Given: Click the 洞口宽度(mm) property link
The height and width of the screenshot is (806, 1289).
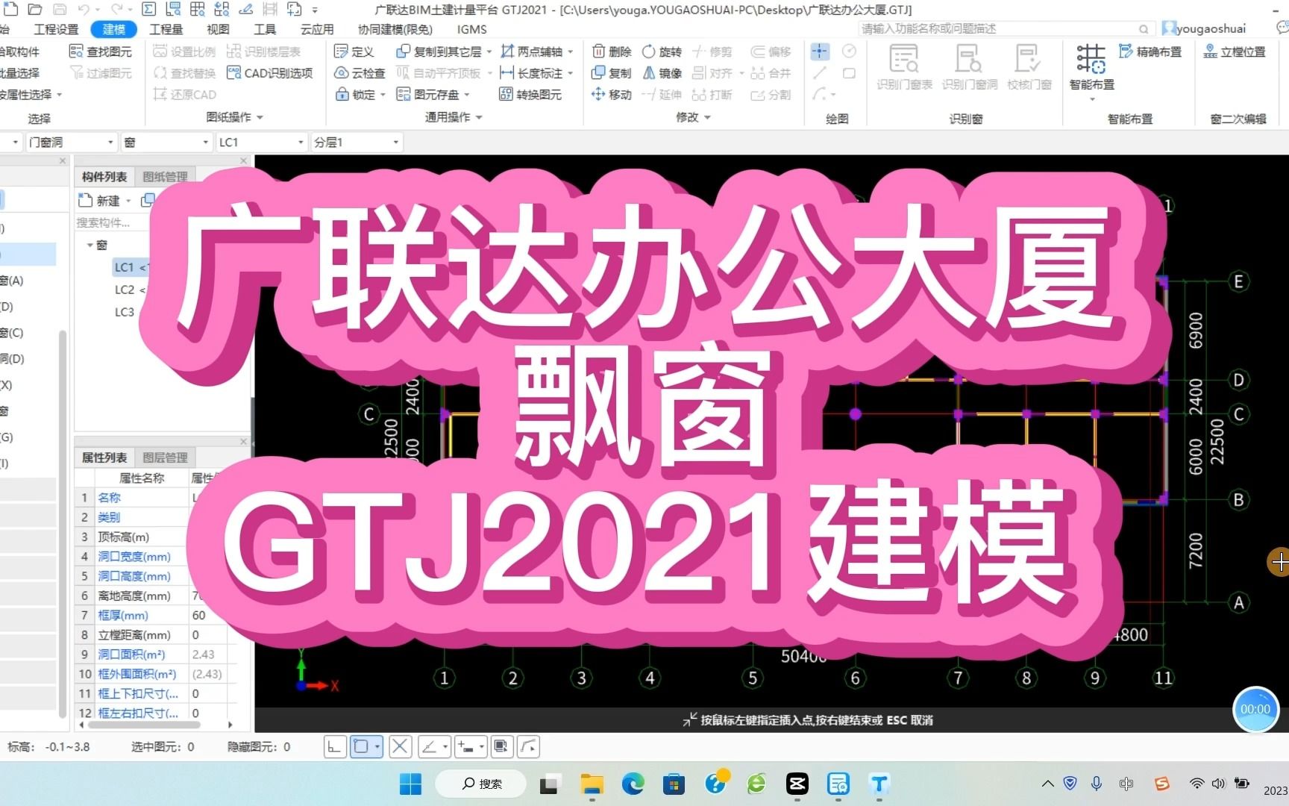Looking at the screenshot, I should pyautogui.click(x=134, y=557).
